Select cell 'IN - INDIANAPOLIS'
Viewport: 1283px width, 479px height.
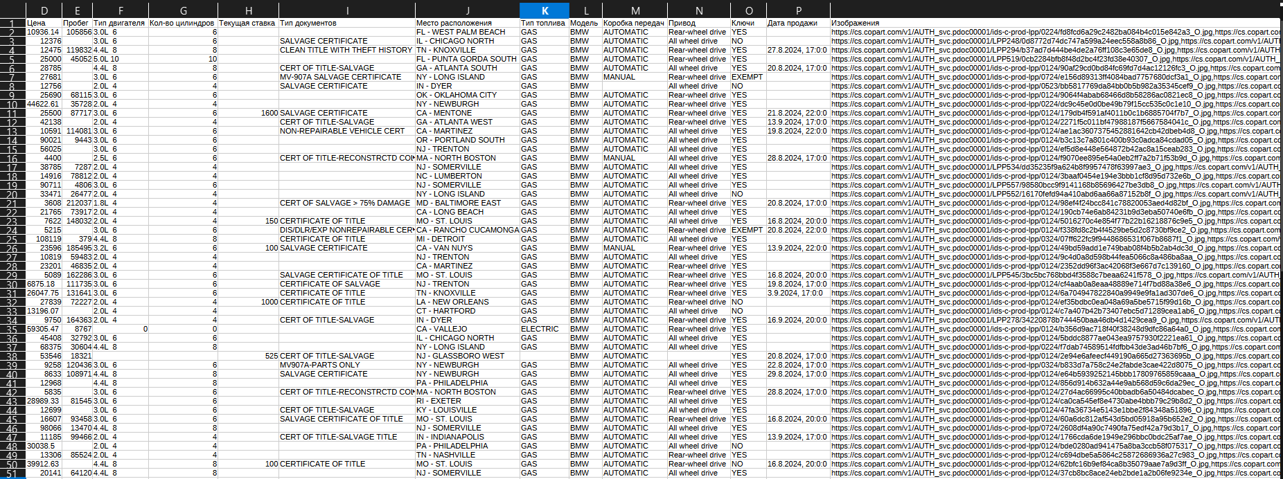[x=468, y=437]
